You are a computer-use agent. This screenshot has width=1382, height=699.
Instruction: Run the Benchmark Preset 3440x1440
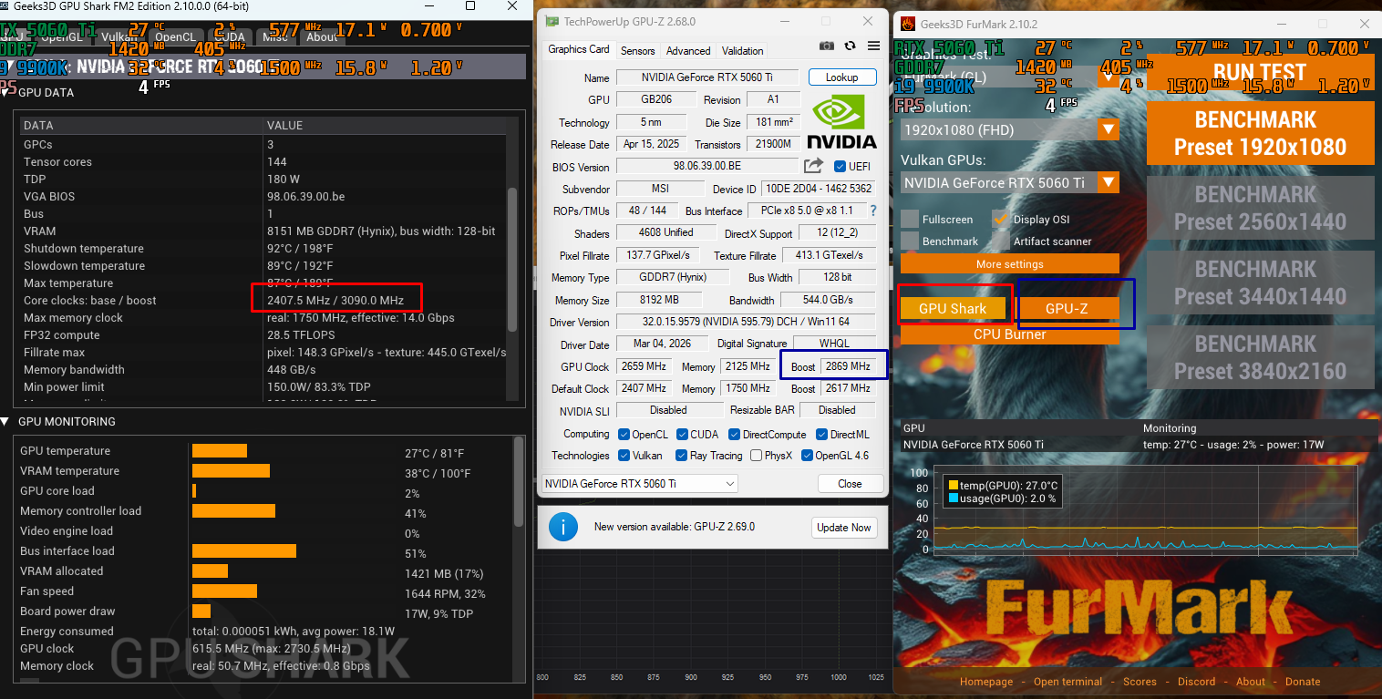(x=1260, y=283)
